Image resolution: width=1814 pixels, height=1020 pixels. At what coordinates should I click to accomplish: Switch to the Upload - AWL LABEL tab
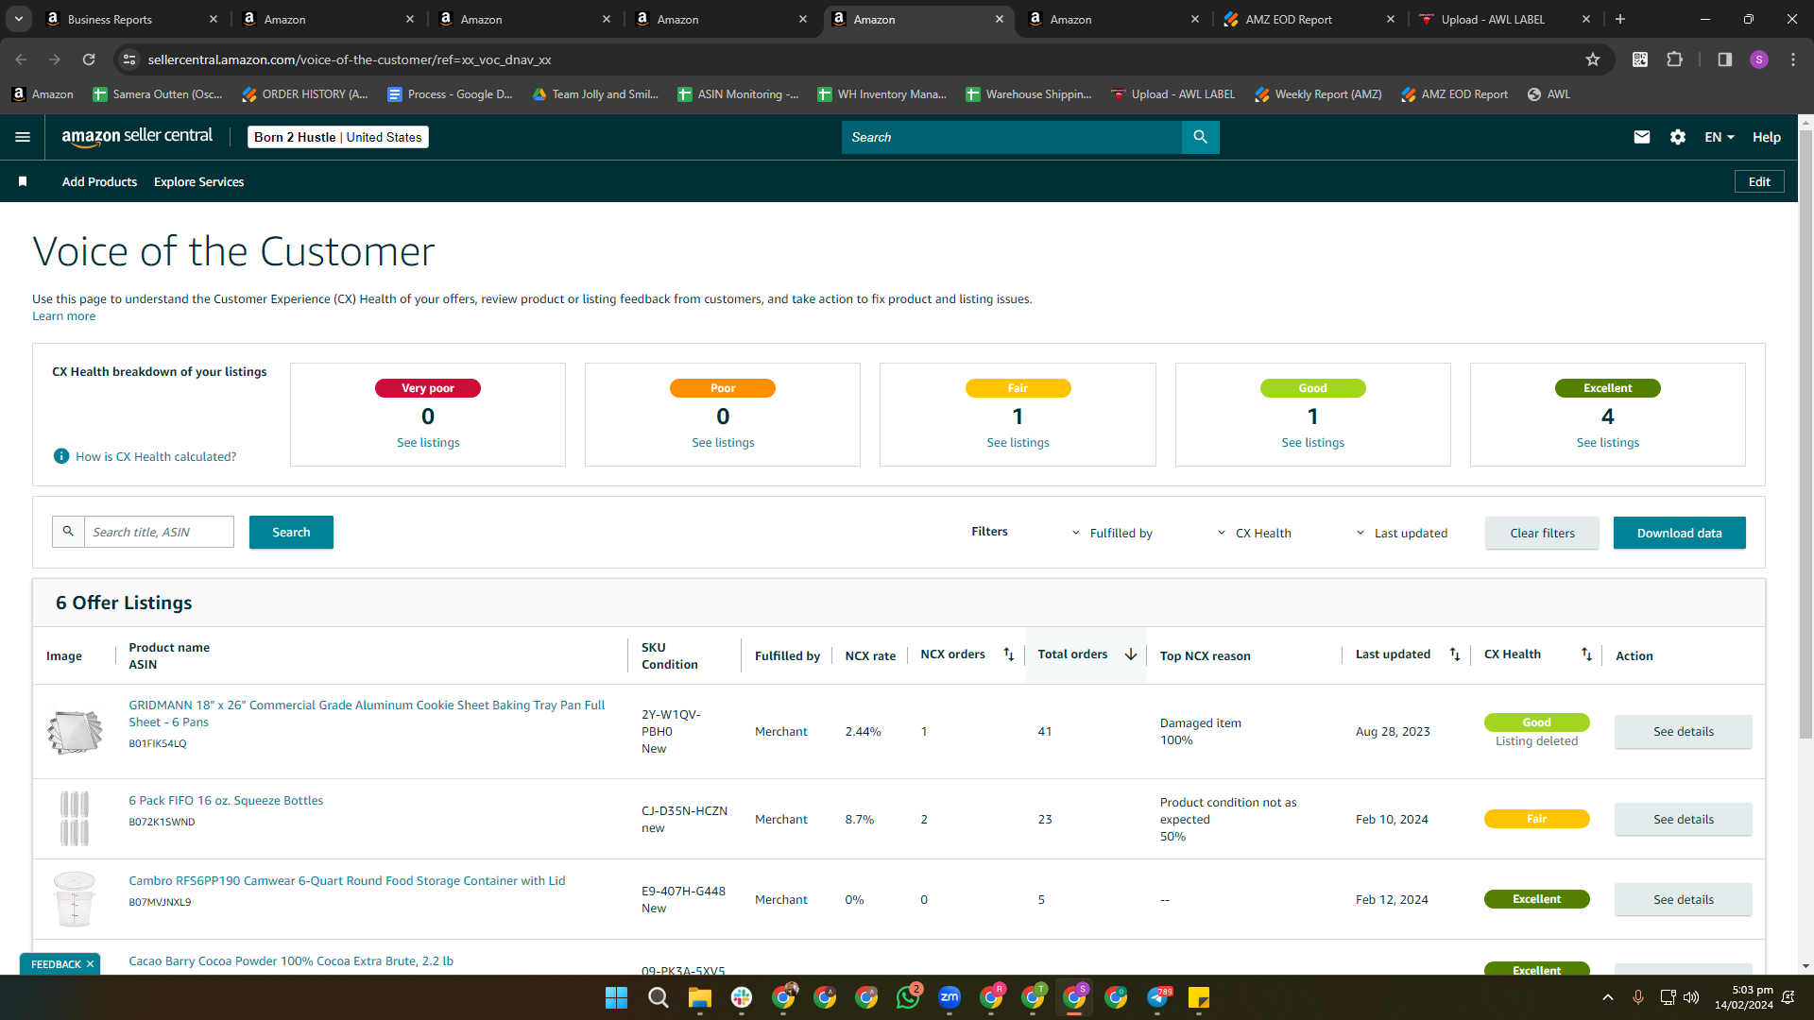(x=1493, y=19)
